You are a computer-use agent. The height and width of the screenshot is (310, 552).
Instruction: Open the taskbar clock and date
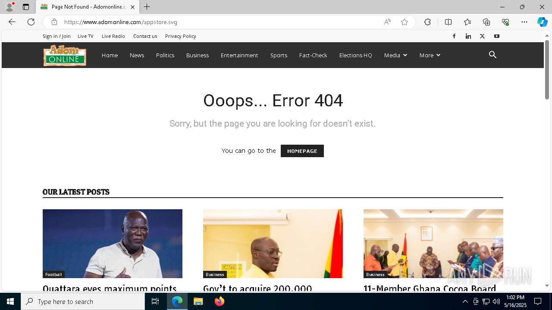click(516, 301)
